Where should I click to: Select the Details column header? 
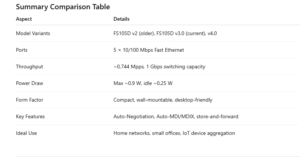[x=121, y=19]
